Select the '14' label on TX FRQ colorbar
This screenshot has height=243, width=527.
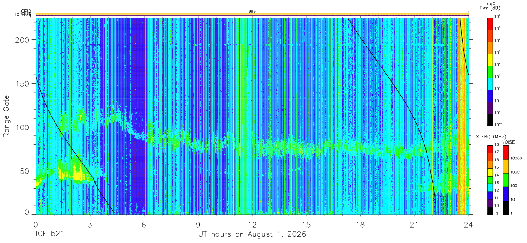(x=497, y=175)
